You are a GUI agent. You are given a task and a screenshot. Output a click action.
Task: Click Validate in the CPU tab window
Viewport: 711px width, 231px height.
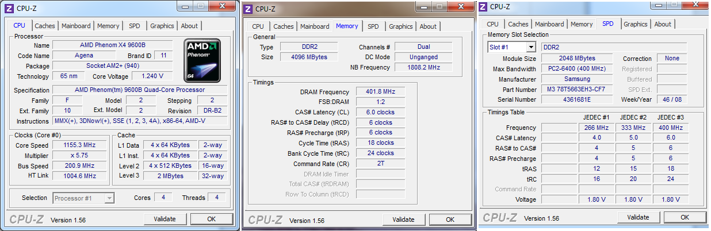(x=165, y=219)
